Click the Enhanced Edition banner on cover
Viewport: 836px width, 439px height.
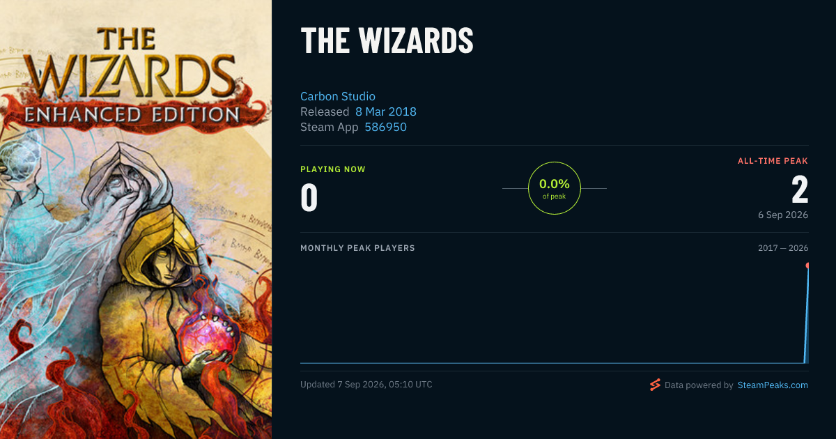pos(132,114)
